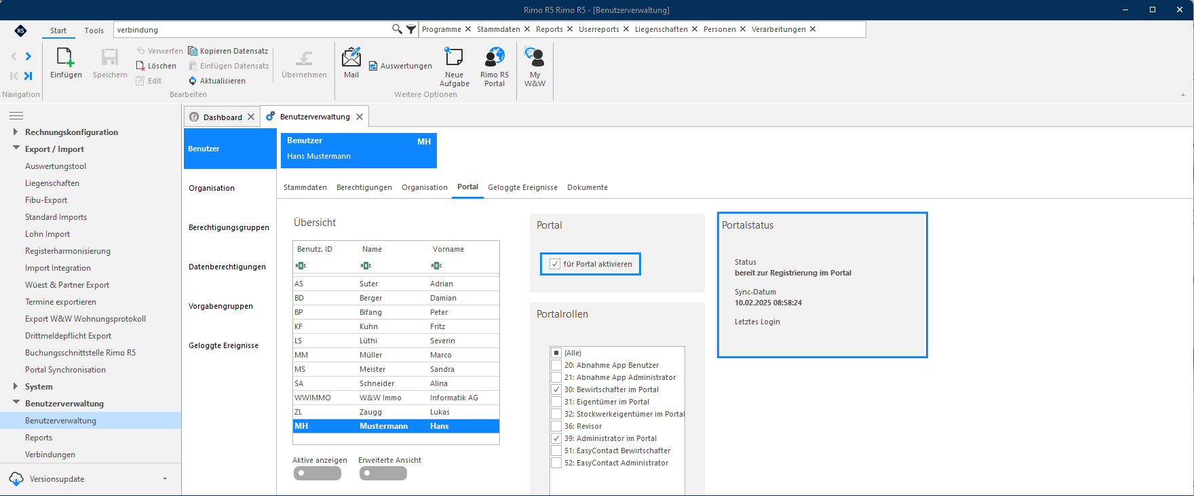Expand the System tree node
Image resolution: width=1194 pixels, height=496 pixels.
point(16,386)
